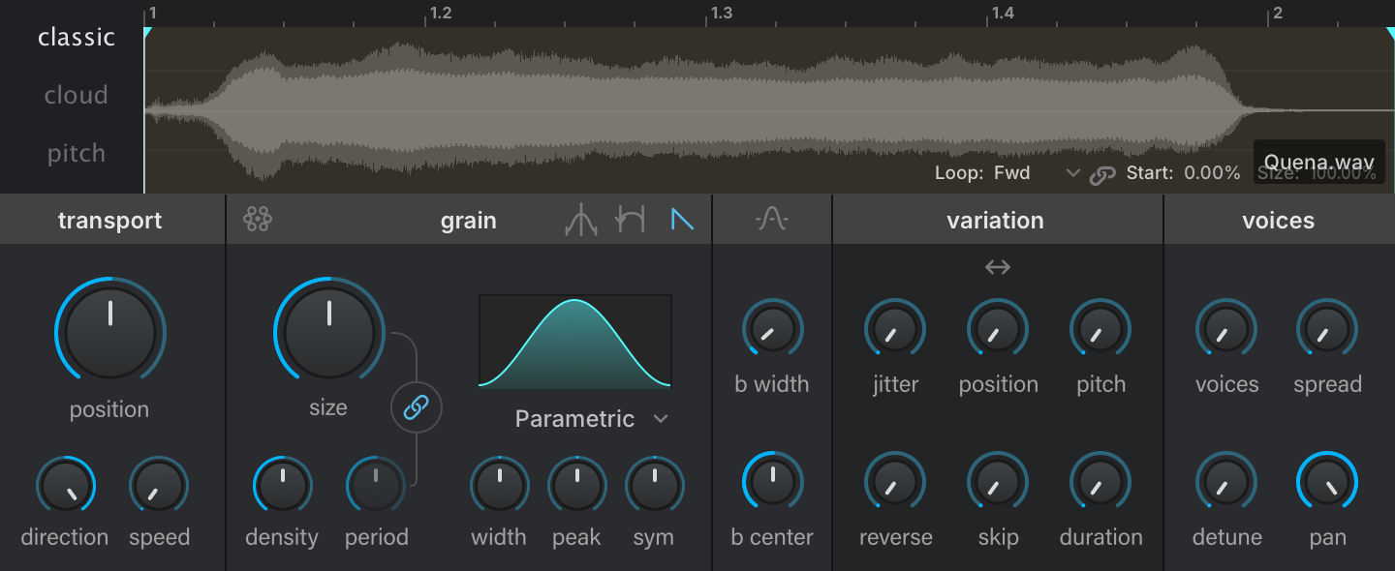Screen dimensions: 1395x571
Task: Click the bidirectional arrow under variation
Action: (x=998, y=267)
